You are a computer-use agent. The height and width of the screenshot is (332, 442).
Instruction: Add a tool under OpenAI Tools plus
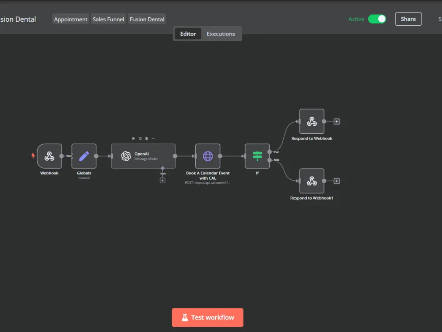(x=163, y=181)
